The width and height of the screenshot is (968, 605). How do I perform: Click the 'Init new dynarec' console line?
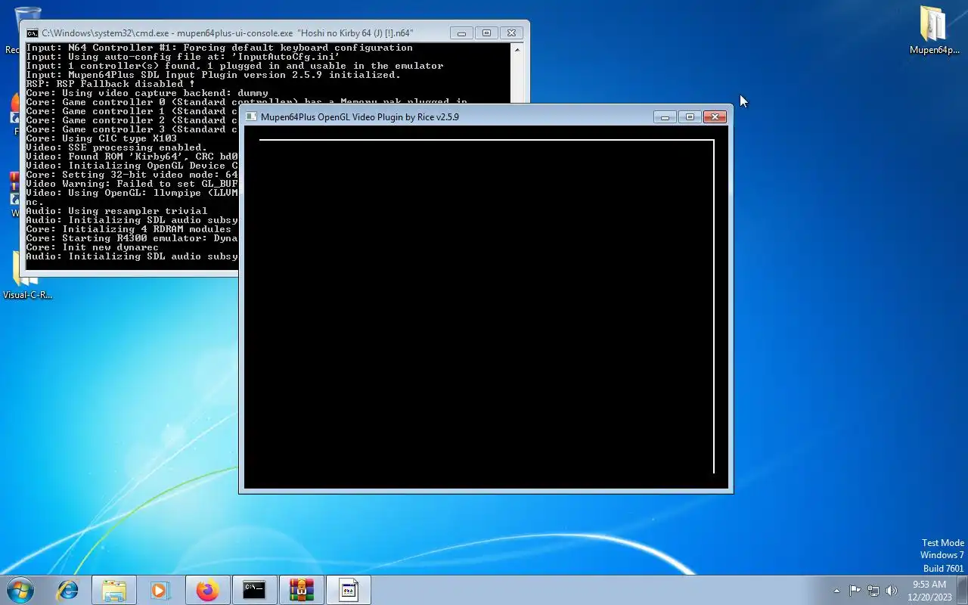coord(92,247)
